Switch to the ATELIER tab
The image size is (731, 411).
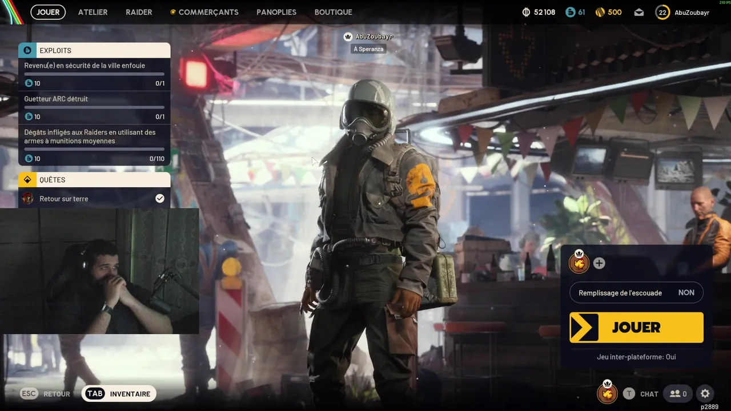(x=93, y=12)
